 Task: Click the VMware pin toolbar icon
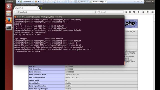pos(18,1)
